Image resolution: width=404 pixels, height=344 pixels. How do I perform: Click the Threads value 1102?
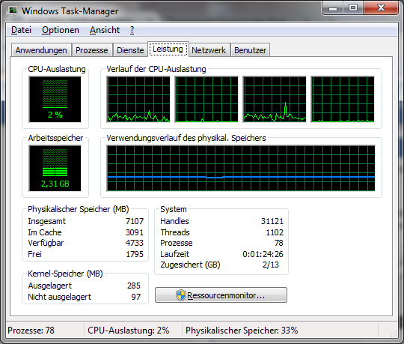click(x=275, y=232)
